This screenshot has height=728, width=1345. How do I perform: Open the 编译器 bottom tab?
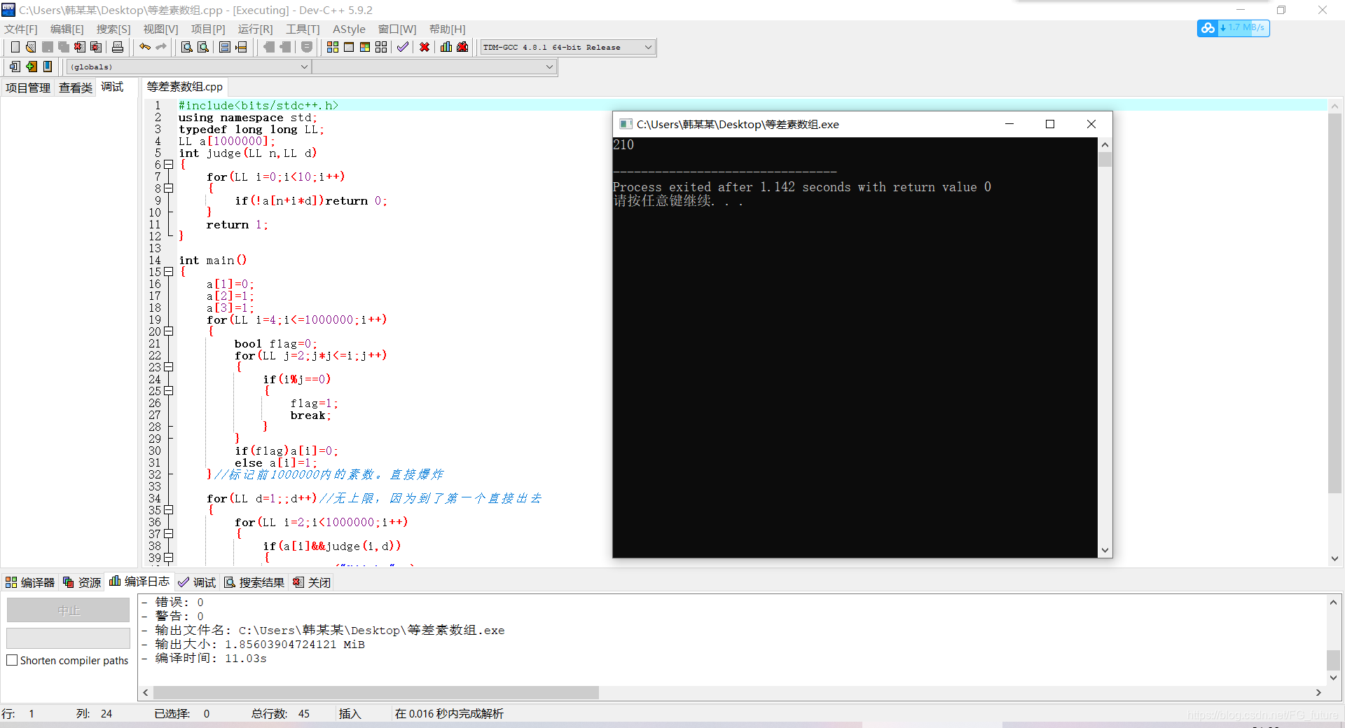(30, 582)
